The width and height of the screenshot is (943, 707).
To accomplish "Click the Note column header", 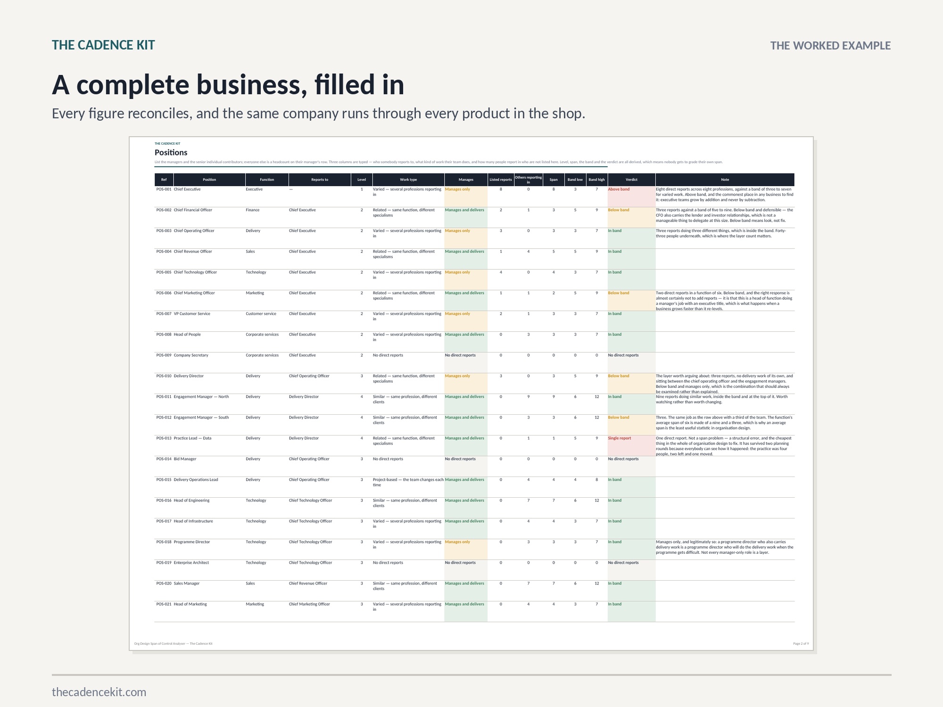I will point(725,180).
